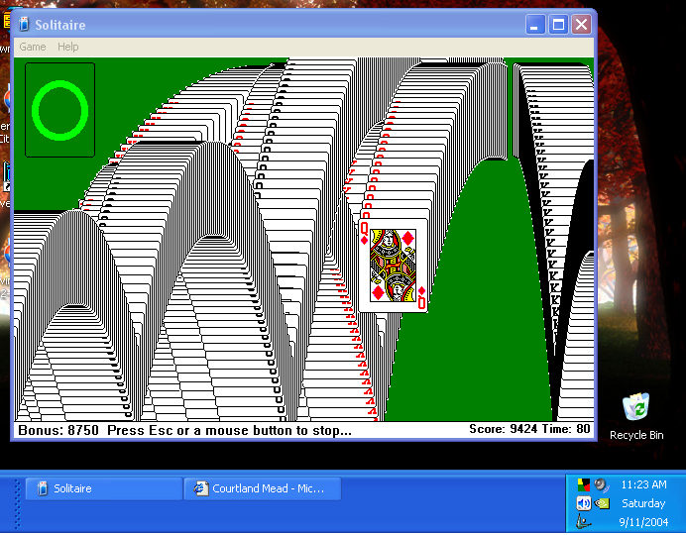Click the Queen of Diamonds card
Image resolution: width=686 pixels, height=535 pixels.
pyautogui.click(x=394, y=265)
